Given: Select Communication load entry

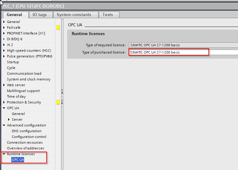Looking at the screenshot, I should click(x=24, y=74).
